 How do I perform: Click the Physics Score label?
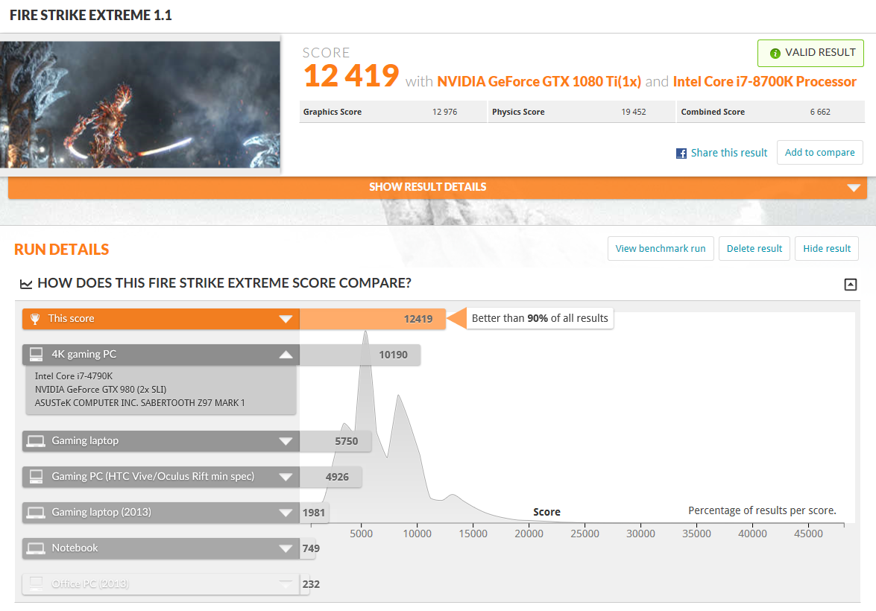coord(518,112)
